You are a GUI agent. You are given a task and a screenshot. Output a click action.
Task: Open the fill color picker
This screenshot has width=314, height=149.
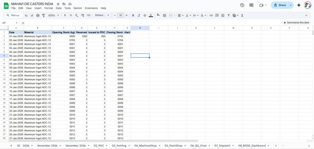[158, 15]
